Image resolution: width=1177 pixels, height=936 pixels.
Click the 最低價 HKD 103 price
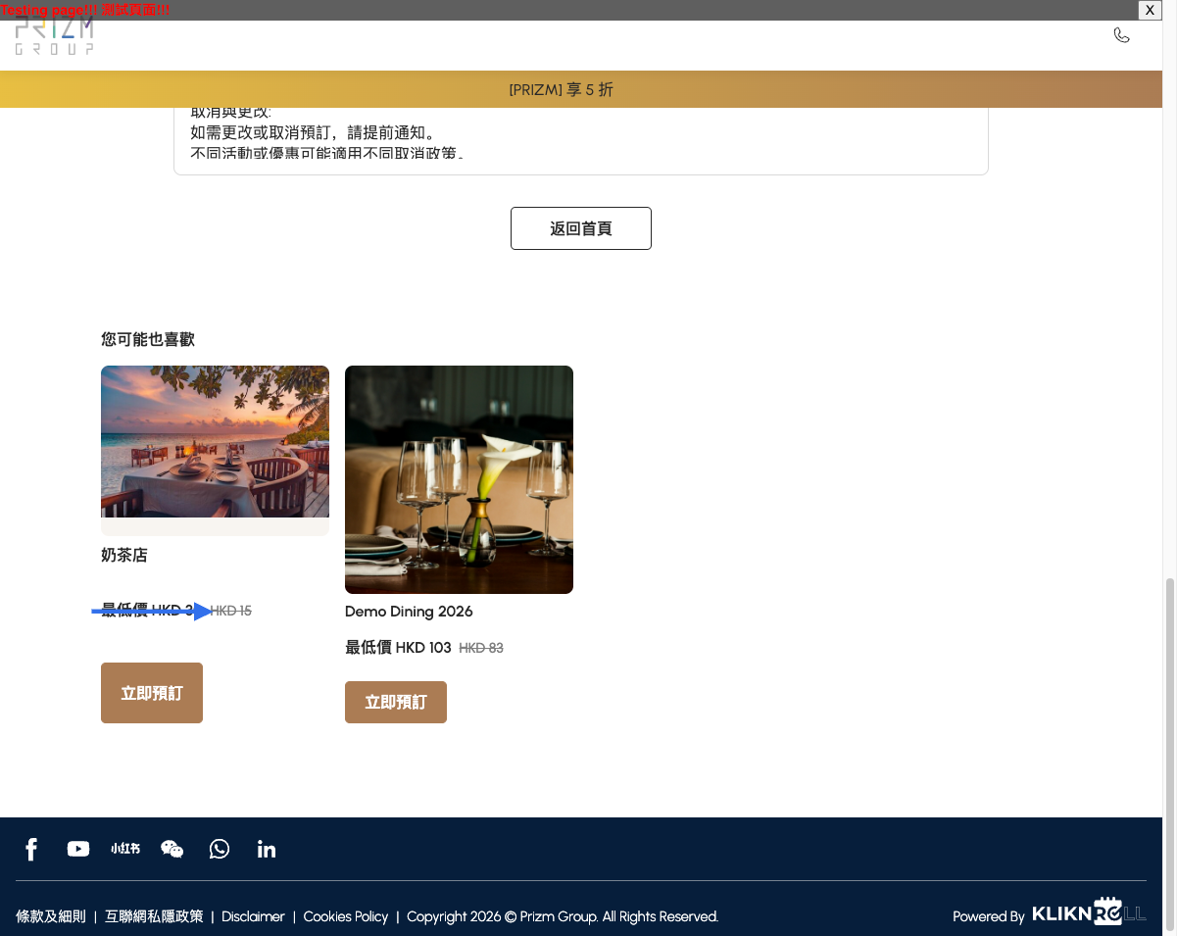pos(398,648)
